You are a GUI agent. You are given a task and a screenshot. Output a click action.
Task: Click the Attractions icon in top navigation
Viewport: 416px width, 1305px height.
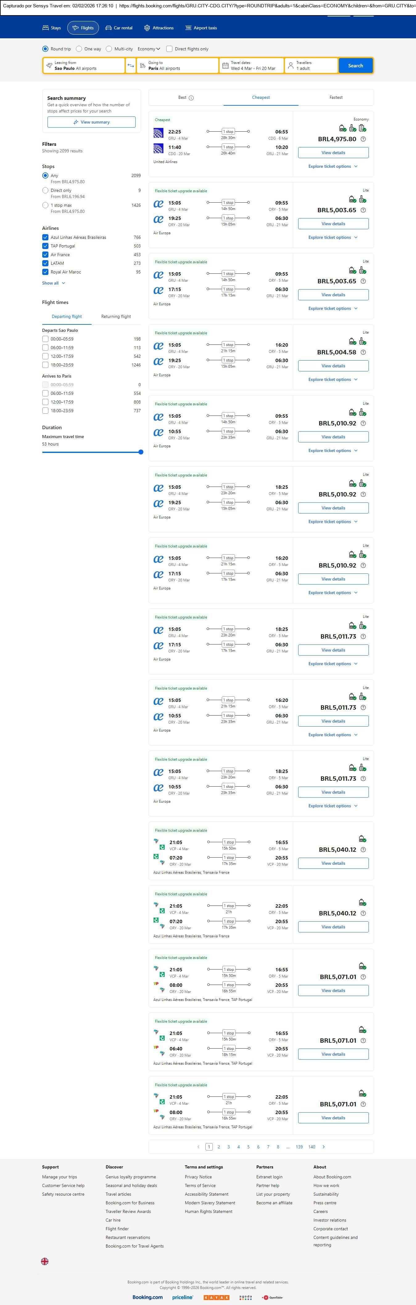point(147,28)
